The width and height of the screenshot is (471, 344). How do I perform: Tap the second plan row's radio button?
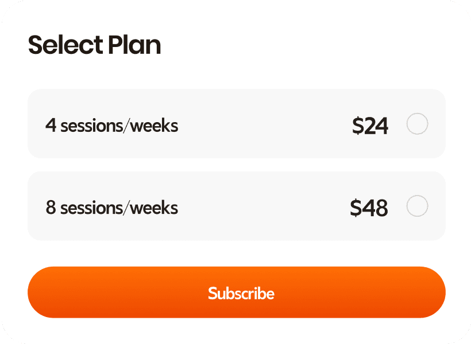click(x=417, y=206)
